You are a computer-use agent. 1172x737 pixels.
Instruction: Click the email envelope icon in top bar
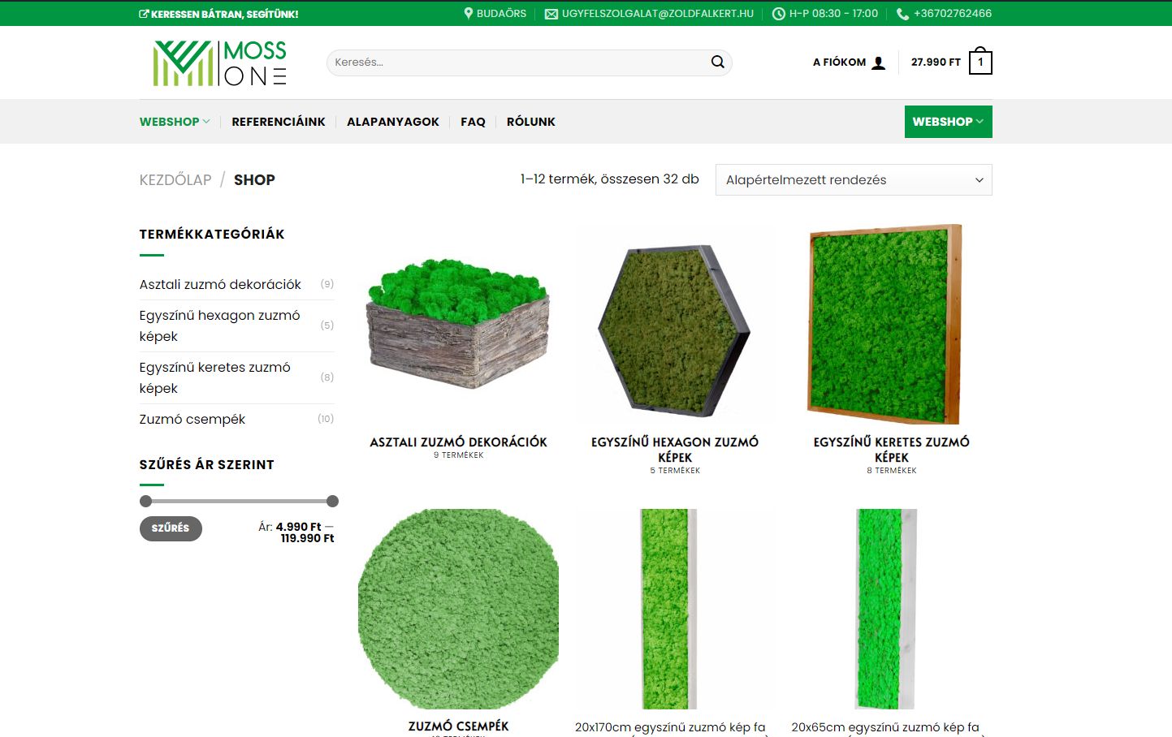pyautogui.click(x=551, y=14)
